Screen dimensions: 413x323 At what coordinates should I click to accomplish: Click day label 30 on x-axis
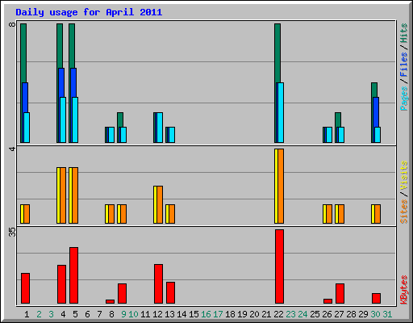375,314
